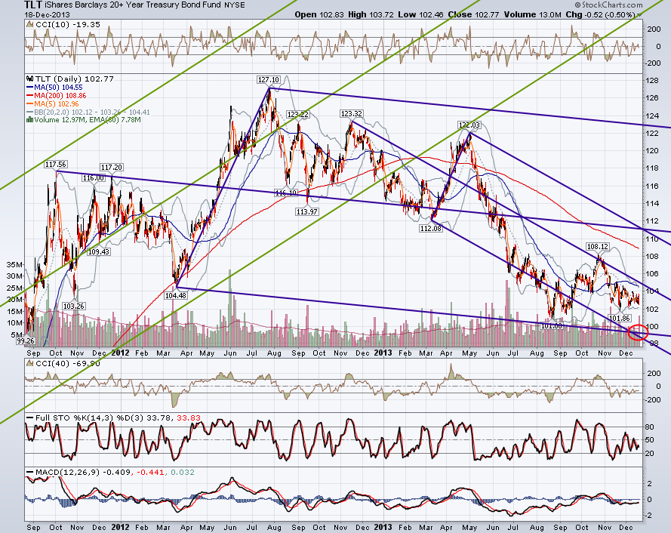The image size is (671, 533).
Task: Click the 108.12 price label
Action: 597,246
